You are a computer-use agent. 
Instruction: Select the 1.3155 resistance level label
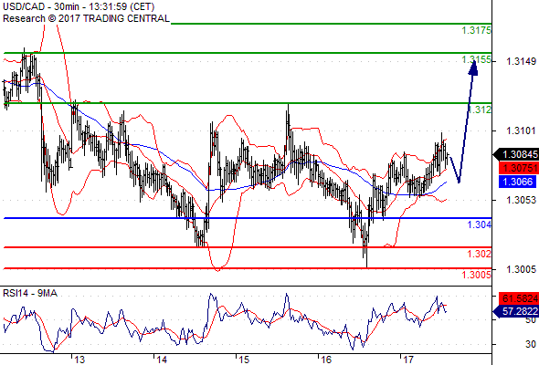tap(476, 59)
